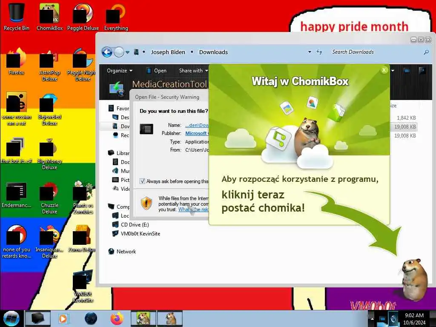
Task: Select CD Drive (E:) in navigation pane
Action: pos(130,225)
